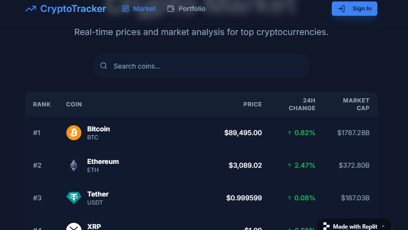The image size is (408, 230).
Task: Click the CryptoTracker trending-line logo icon
Action: point(31,9)
